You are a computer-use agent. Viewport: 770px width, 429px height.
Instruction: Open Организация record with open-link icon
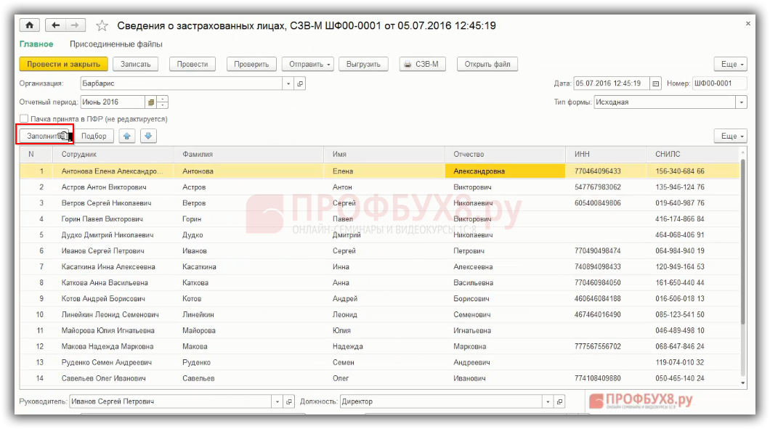point(301,83)
